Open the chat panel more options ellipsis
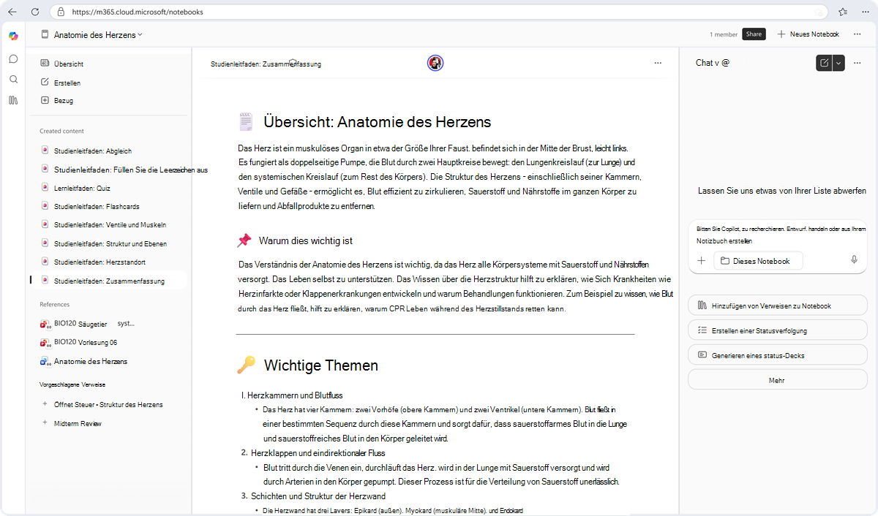The image size is (878, 516). pos(857,63)
